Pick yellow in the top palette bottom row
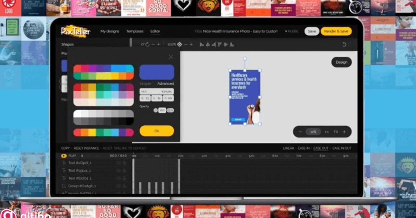The width and height of the screenshot is (416, 218). point(107,76)
